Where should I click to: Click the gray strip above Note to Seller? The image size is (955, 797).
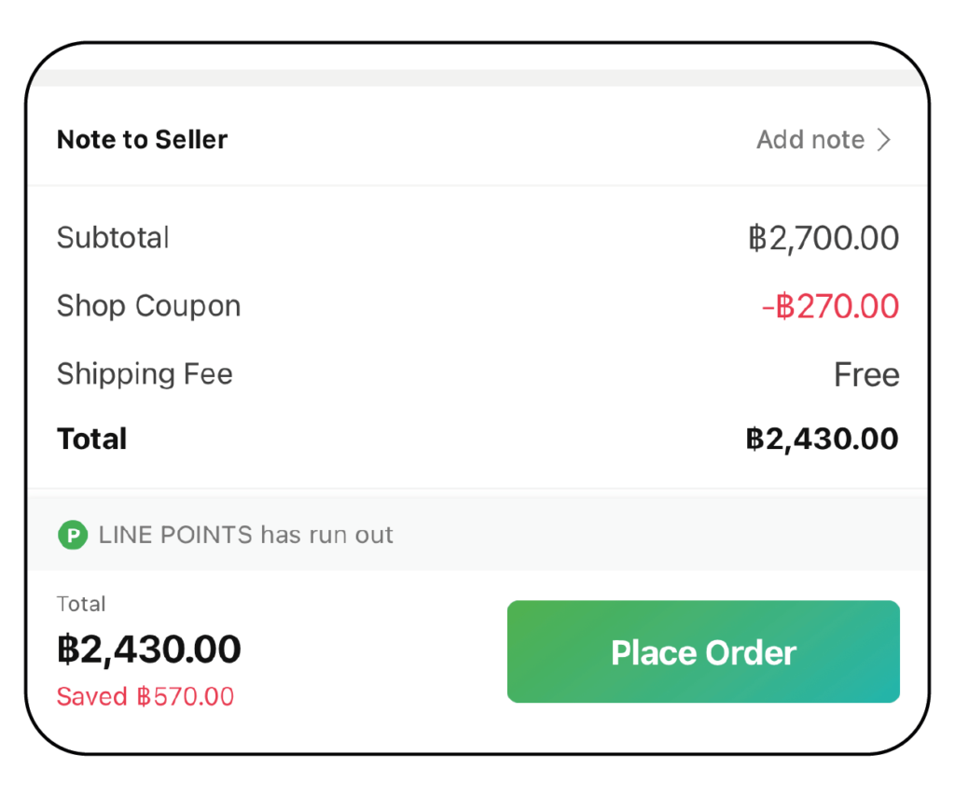(x=477, y=77)
